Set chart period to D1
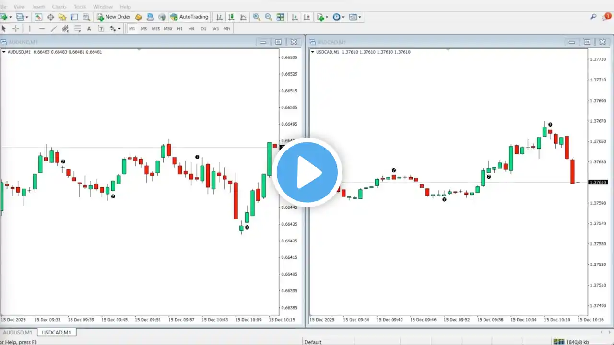614x345 pixels. (203, 29)
